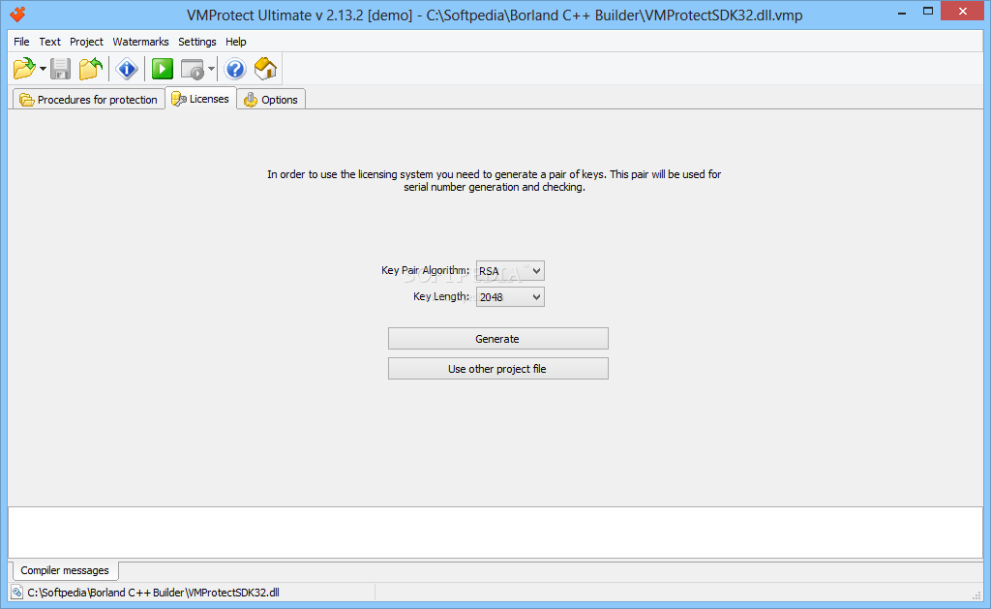Click Use other project file button
Viewport: 991px width, 609px height.
point(498,369)
